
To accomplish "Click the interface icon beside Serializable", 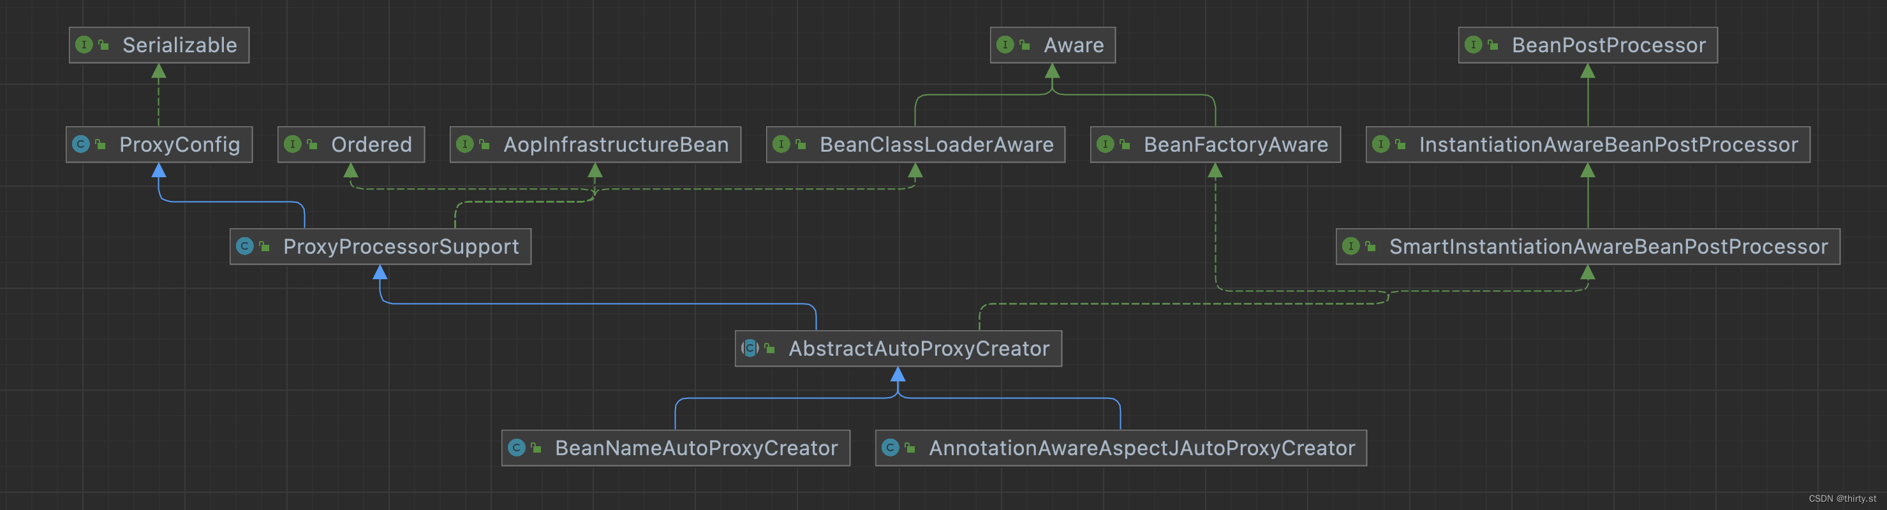I will tap(84, 45).
